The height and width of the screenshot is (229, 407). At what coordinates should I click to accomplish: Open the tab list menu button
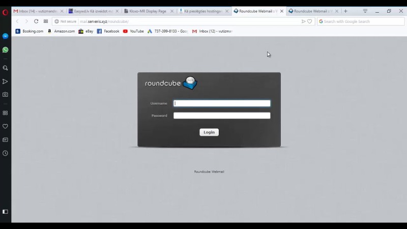(x=365, y=11)
